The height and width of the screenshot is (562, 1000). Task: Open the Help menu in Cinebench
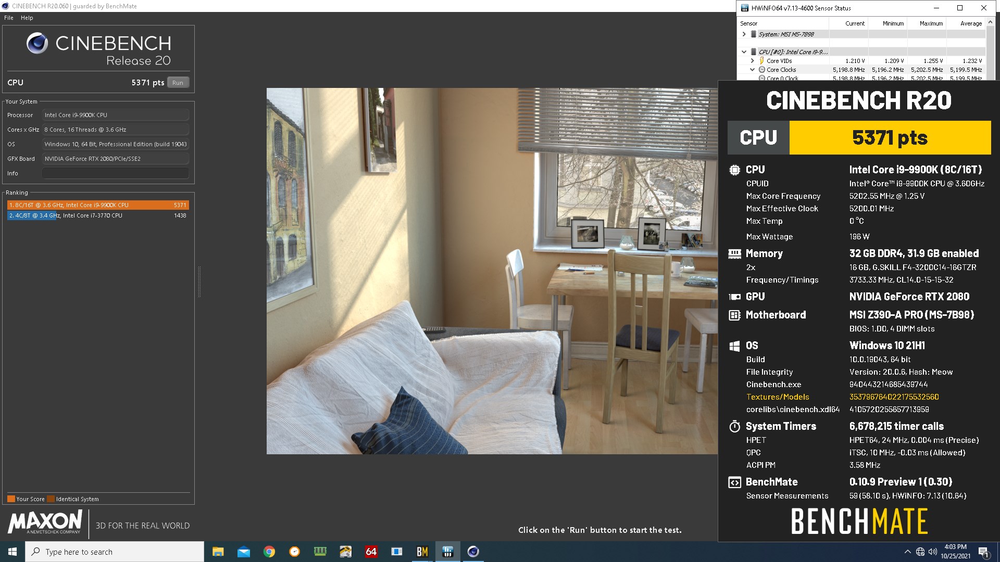(x=27, y=18)
